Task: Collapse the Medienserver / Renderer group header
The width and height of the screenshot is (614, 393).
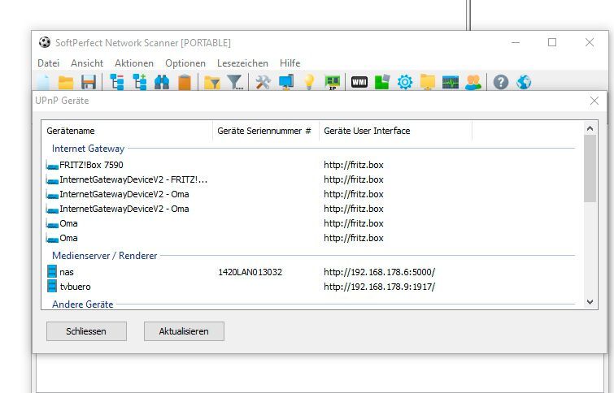Action: point(105,256)
